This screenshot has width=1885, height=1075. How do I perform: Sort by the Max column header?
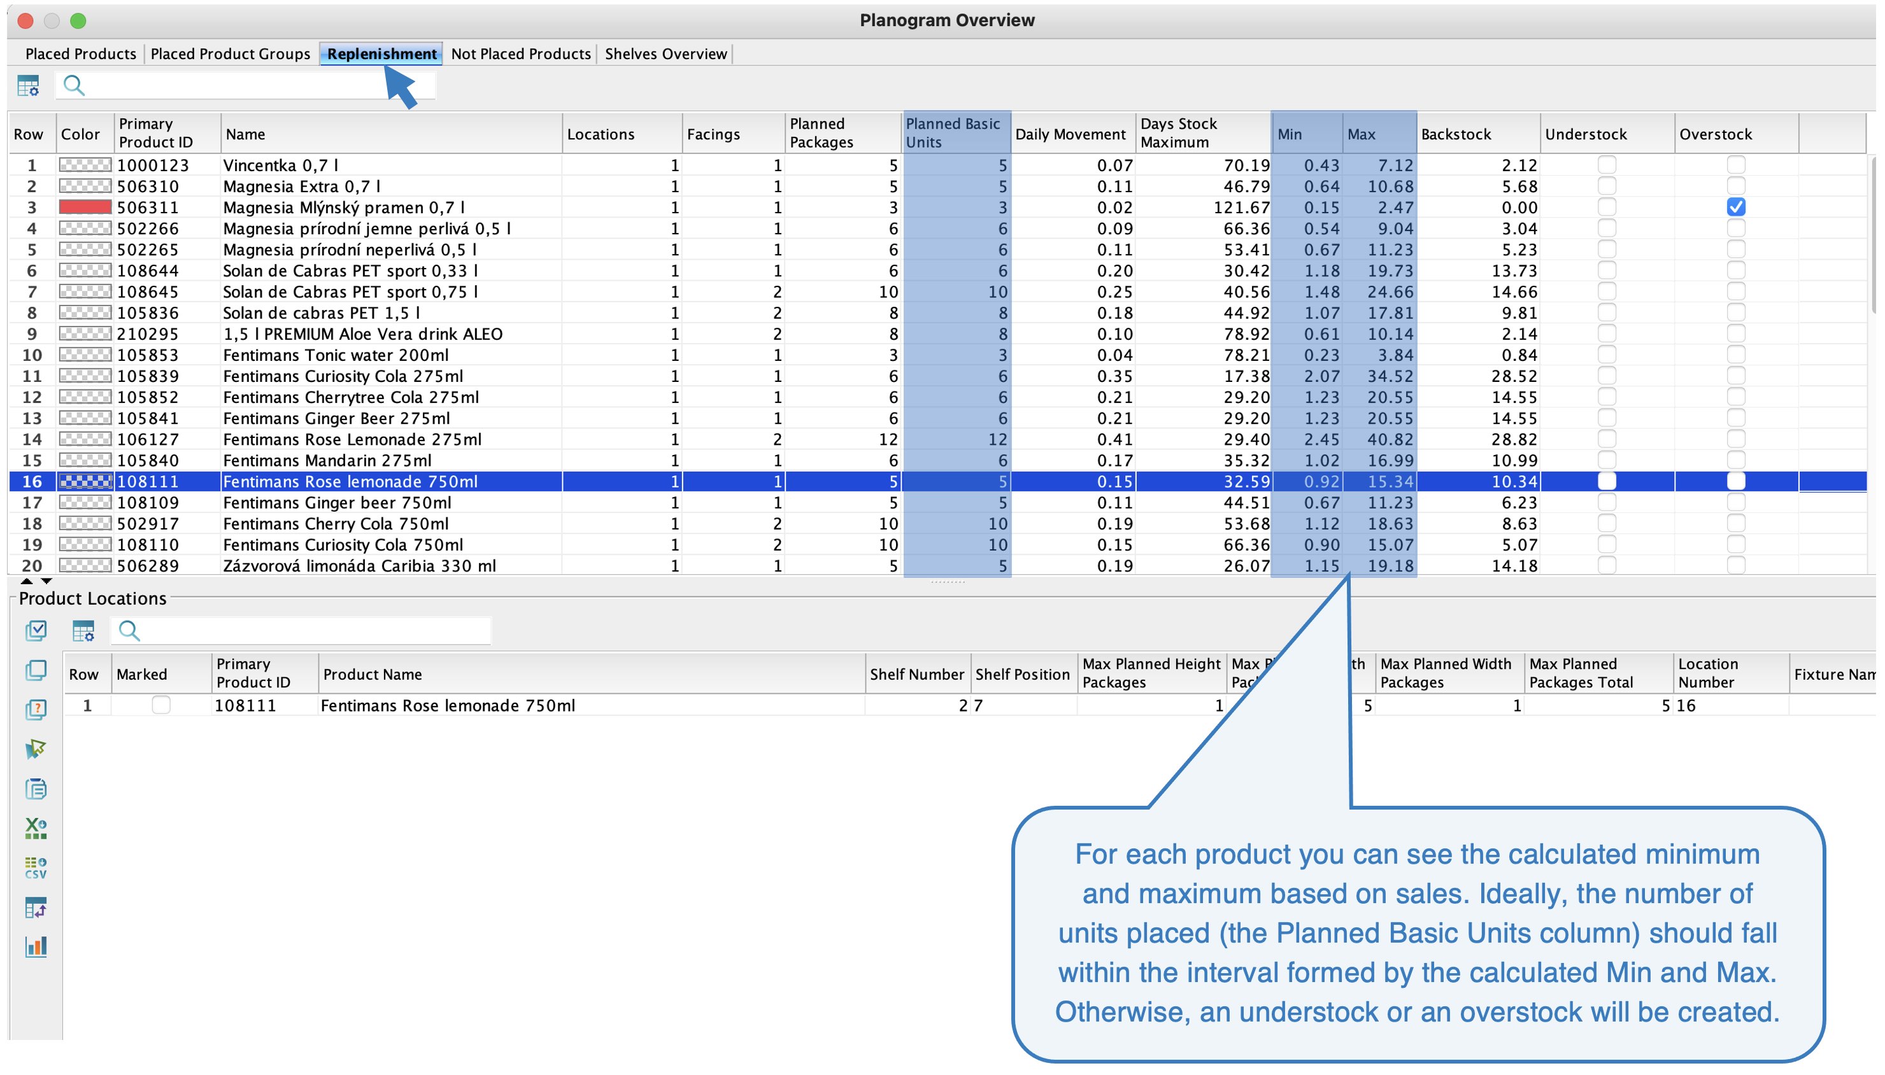click(x=1378, y=133)
